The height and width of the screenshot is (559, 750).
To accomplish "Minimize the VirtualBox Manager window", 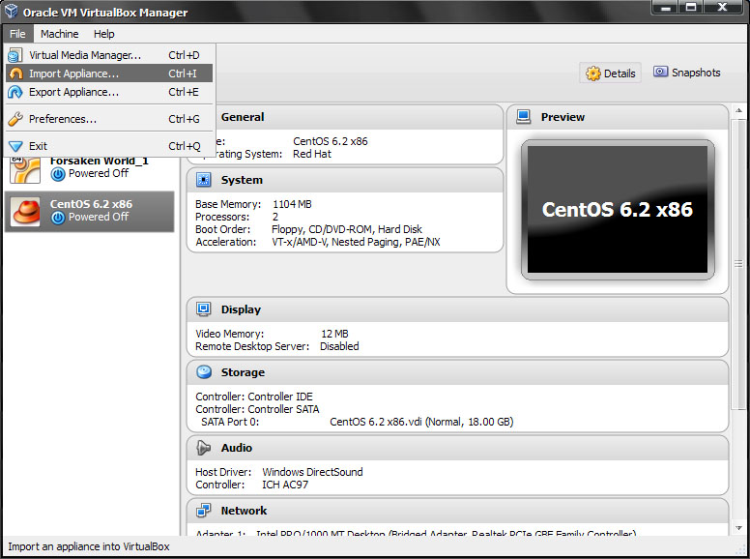I will (x=665, y=7).
